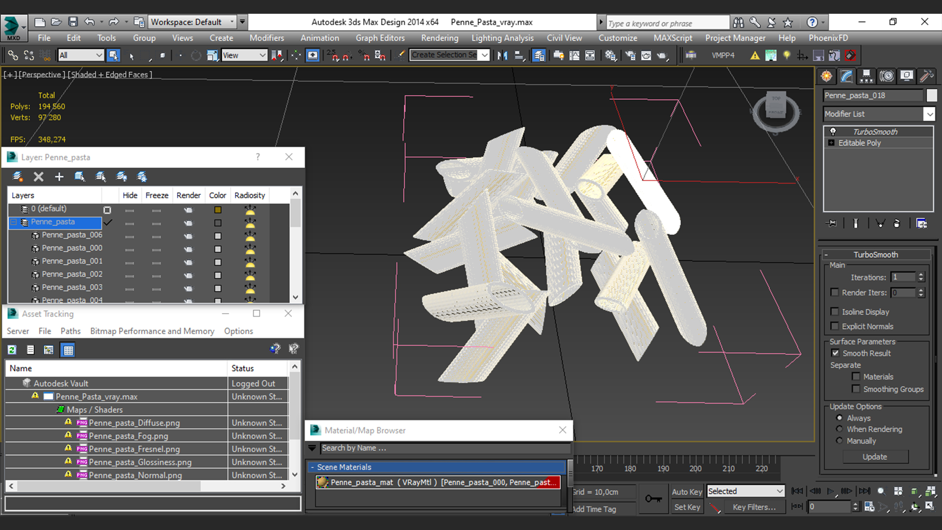Viewport: 942px width, 530px height.
Task: Expand the Editable Poly modifier
Action: coord(831,143)
